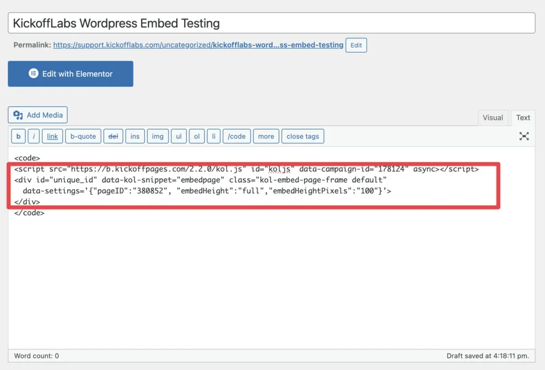This screenshot has width=545, height=370.
Task: Switch to the Visual editor tab
Action: (492, 117)
